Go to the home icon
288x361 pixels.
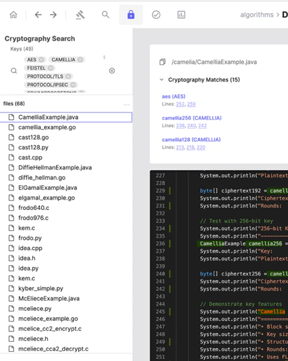click(13, 14)
